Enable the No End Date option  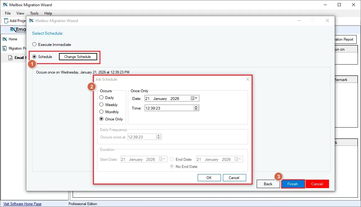[x=172, y=166]
